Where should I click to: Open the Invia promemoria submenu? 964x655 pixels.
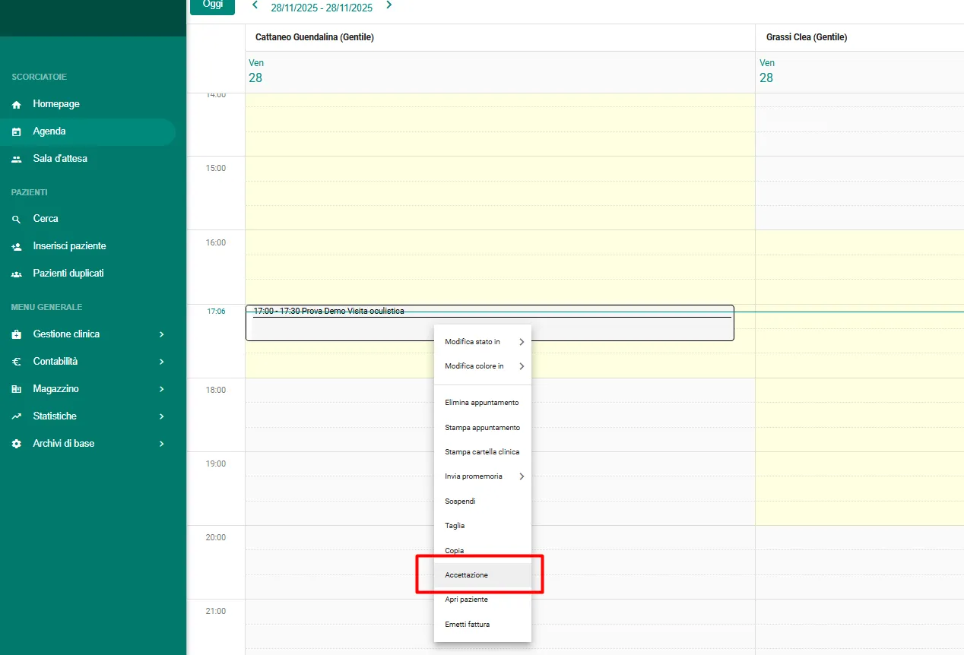[482, 476]
